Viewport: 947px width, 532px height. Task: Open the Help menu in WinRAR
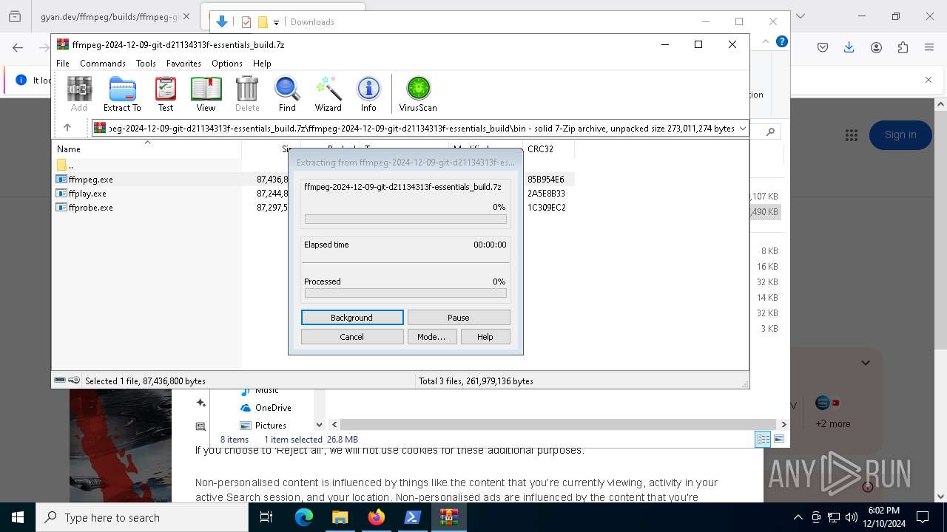262,64
